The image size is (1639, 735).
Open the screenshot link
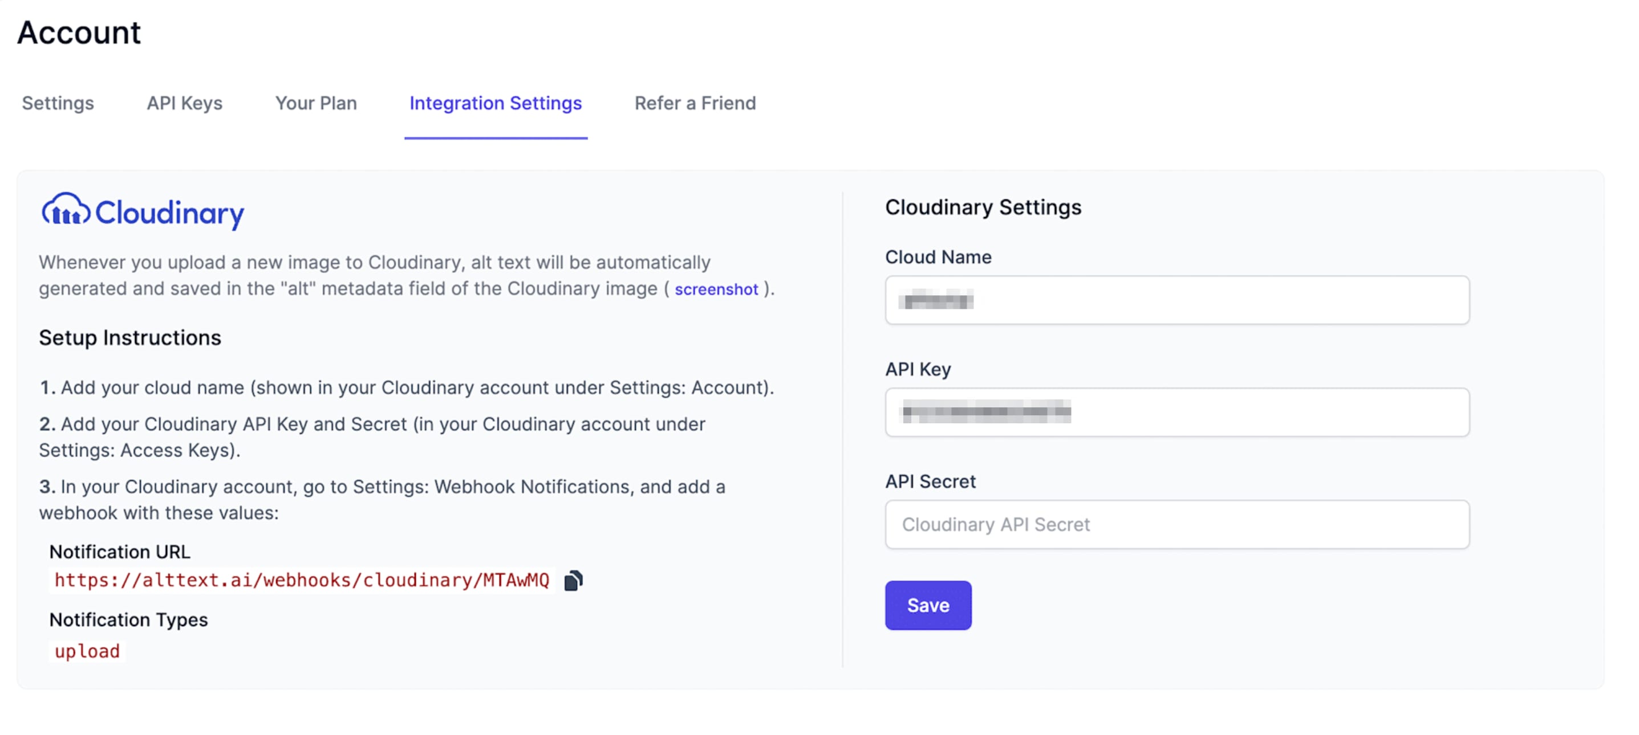point(716,289)
